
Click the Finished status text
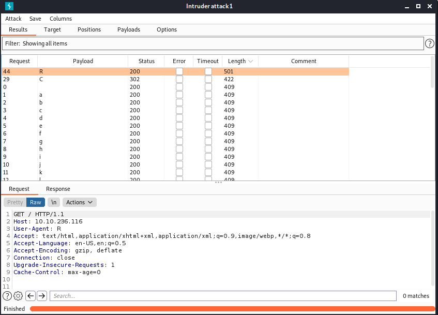(14, 309)
